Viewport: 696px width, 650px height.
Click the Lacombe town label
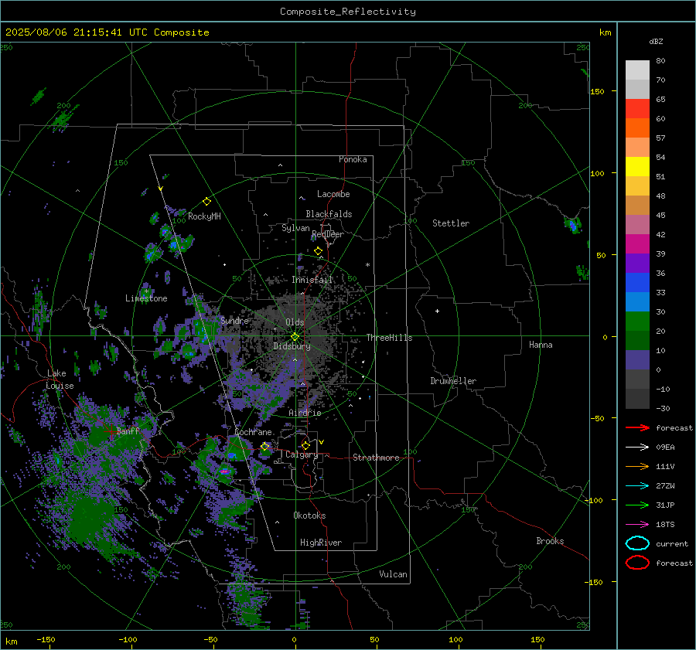click(x=333, y=194)
